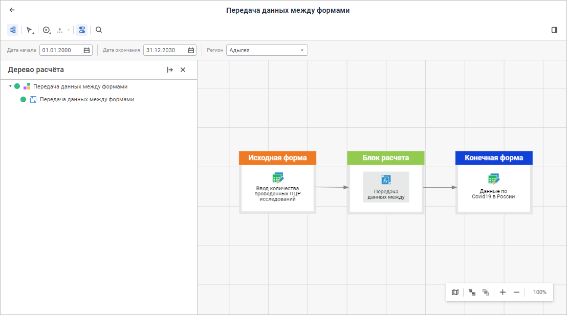Select the child Передача данных между формами item
This screenshot has height=315, width=567.
(86, 99)
